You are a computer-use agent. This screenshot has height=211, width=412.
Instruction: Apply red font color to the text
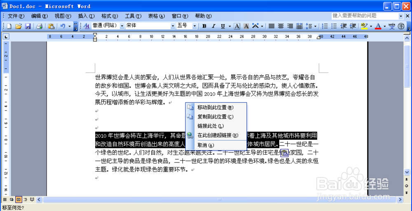378,26
